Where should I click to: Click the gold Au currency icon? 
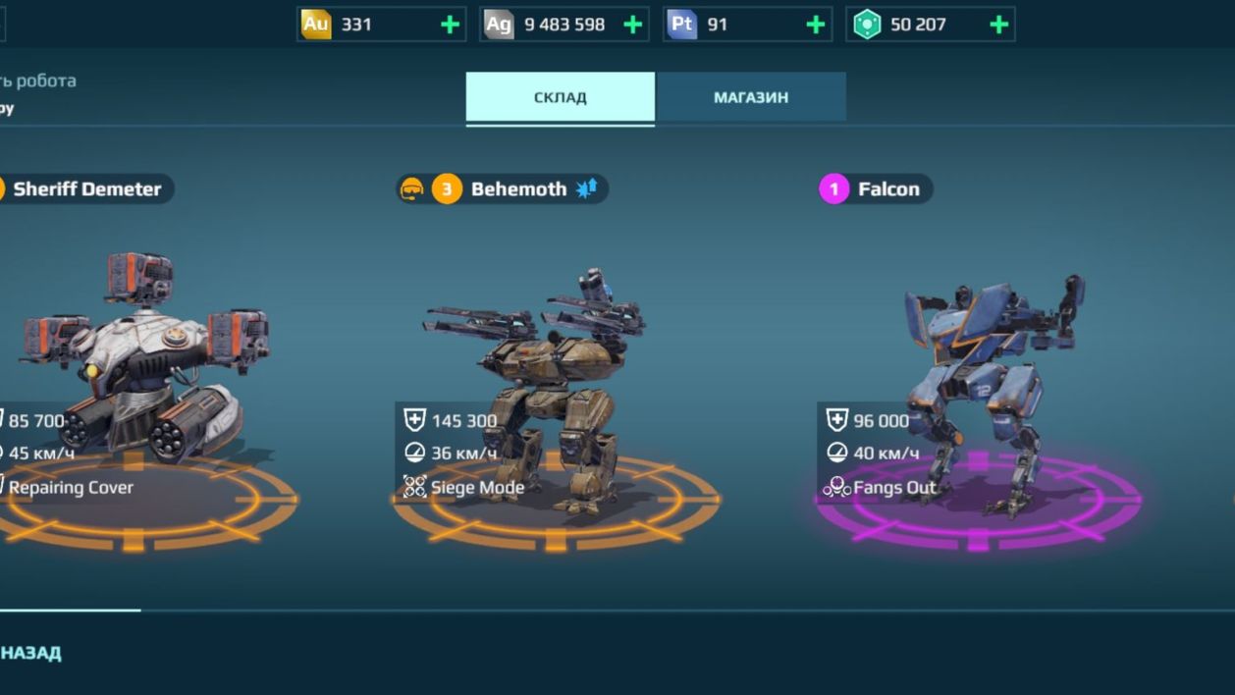point(316,25)
